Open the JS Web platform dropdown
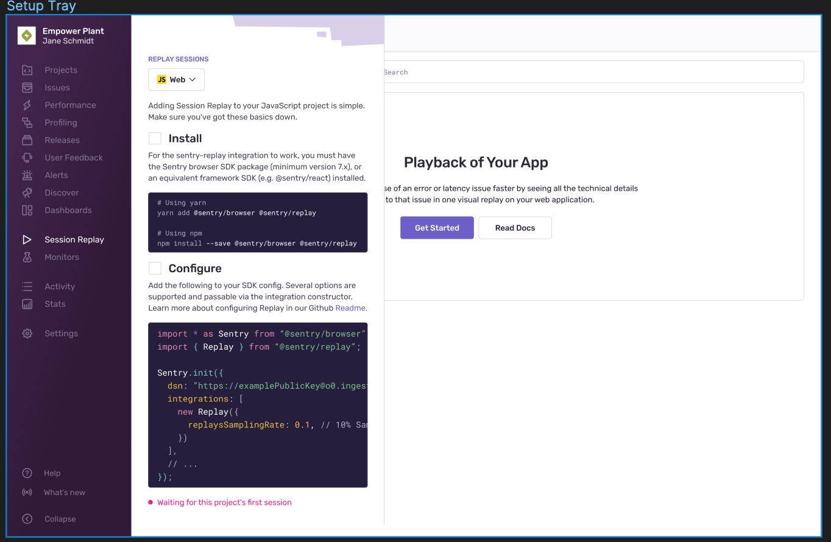This screenshot has height=542, width=831. [176, 79]
